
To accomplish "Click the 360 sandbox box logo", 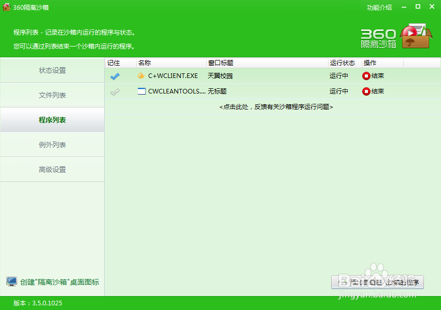I will [x=415, y=36].
